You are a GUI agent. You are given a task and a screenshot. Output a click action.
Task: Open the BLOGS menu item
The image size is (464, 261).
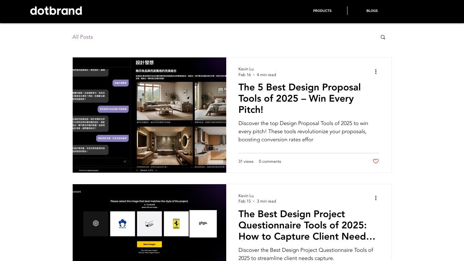click(372, 11)
